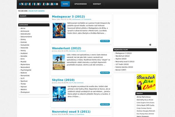Select the Douglas McGrath tag
175x117 pixels.
149,111
